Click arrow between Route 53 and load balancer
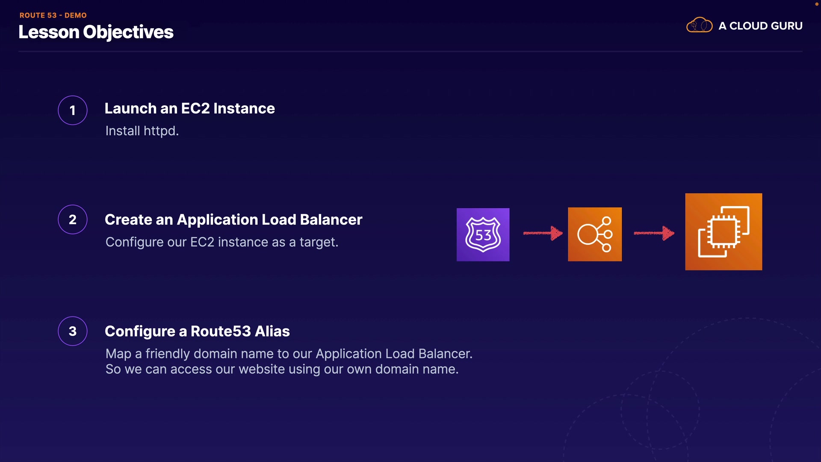Image resolution: width=821 pixels, height=462 pixels. point(543,233)
